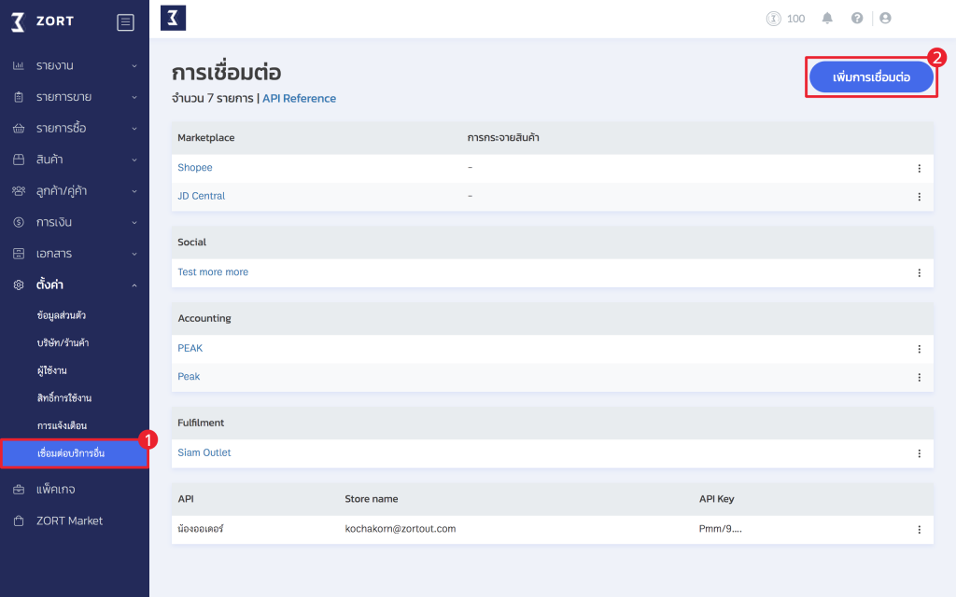This screenshot has height=597, width=956.
Task: Click the kochakorn@zortout.com store name
Action: click(401, 529)
